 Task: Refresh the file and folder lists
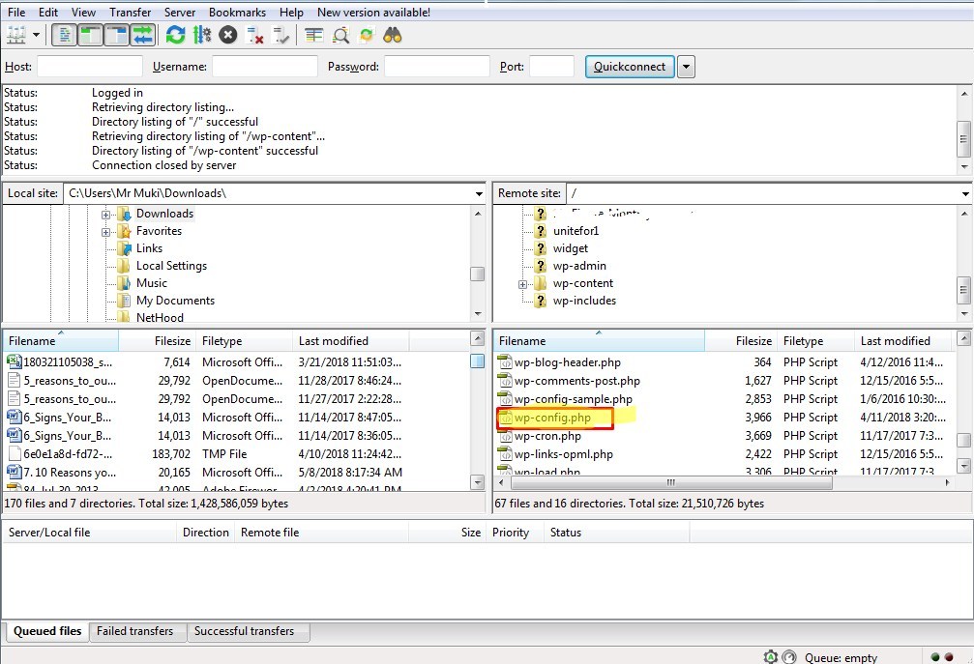176,36
